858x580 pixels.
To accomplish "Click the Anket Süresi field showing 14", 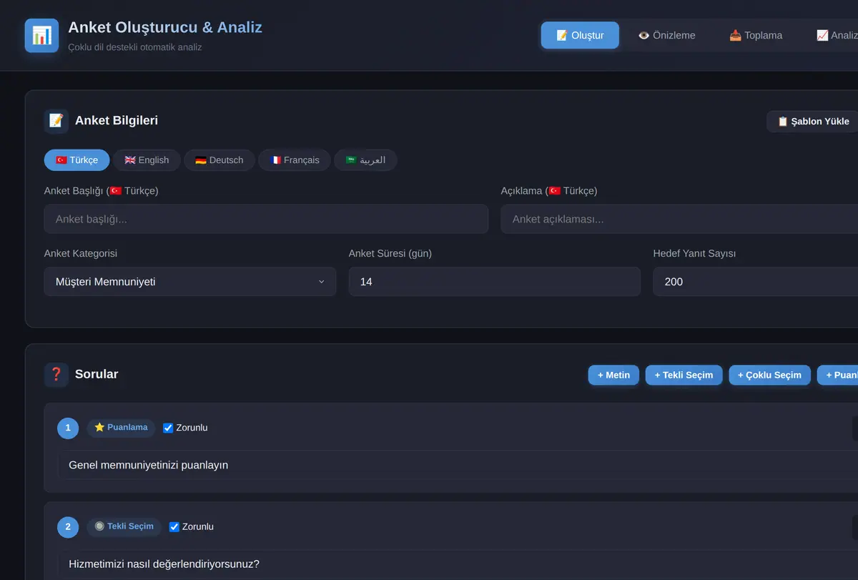I will [x=495, y=282].
